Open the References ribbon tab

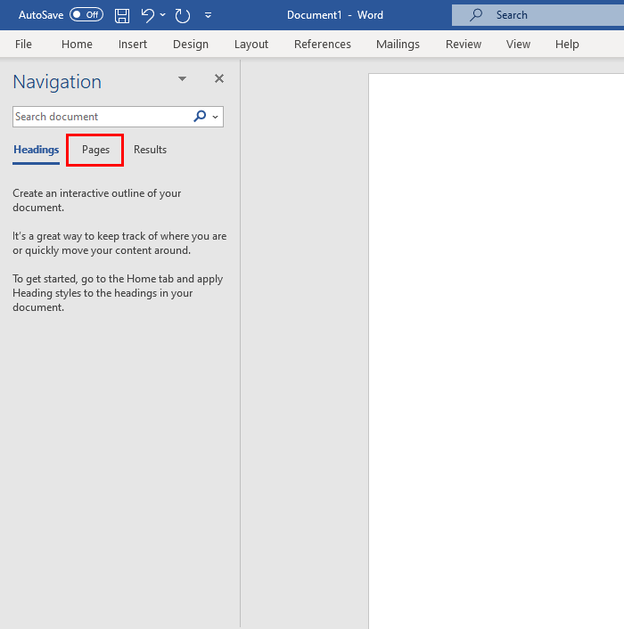(x=322, y=45)
